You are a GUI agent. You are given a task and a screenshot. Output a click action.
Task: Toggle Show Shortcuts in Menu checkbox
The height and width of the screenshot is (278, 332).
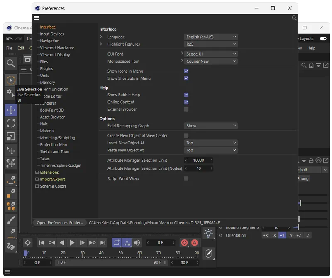point(186,78)
